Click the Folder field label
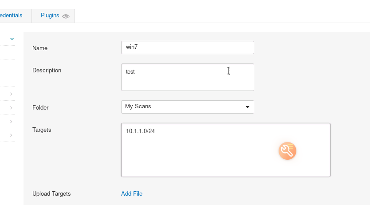This screenshot has height=205, width=370. [40, 107]
